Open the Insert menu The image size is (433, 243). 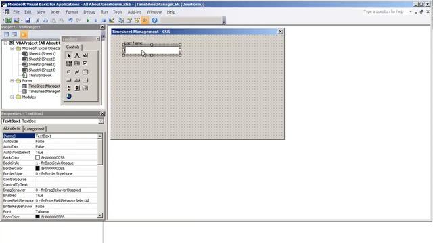tap(55, 12)
